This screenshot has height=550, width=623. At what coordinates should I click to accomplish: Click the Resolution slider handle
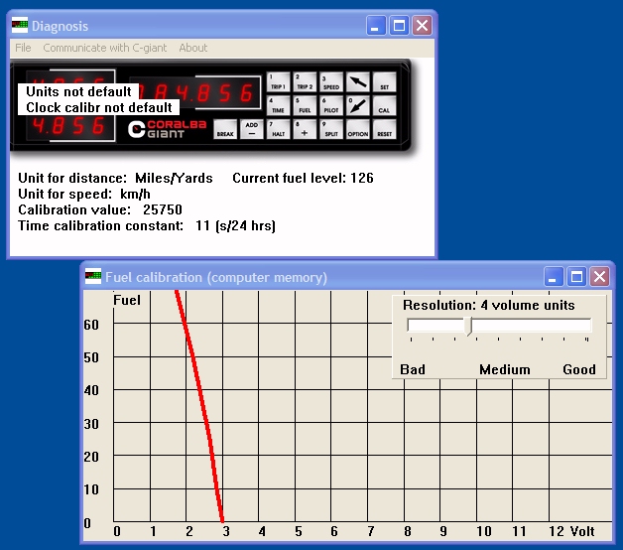pos(467,326)
